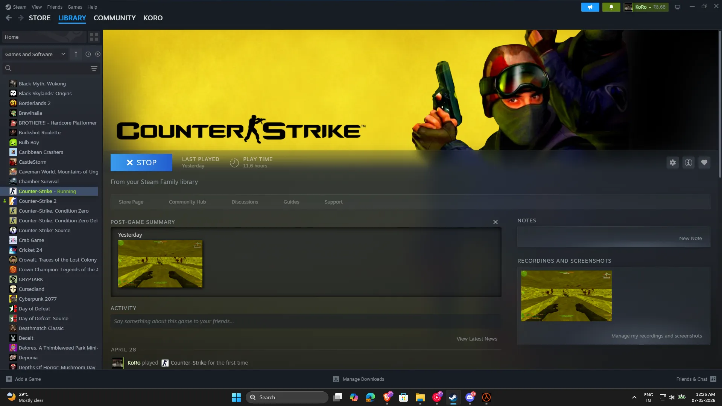Open Discord from the taskbar

[x=470, y=397]
